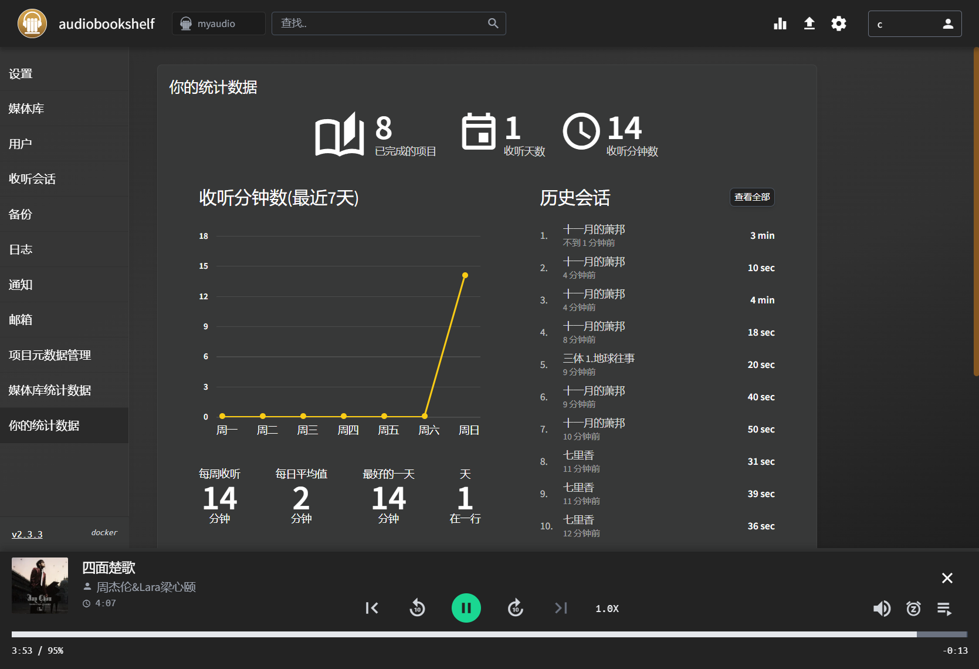Click the upload icon in top bar

[809, 23]
